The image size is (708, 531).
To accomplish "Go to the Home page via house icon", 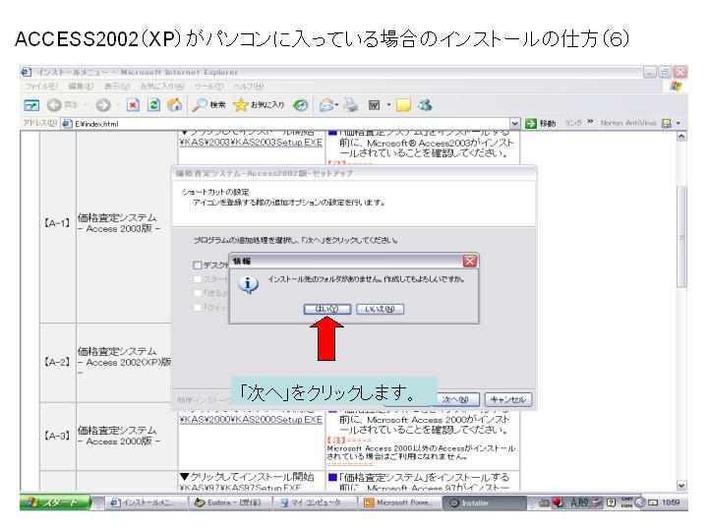I will pyautogui.click(x=174, y=105).
